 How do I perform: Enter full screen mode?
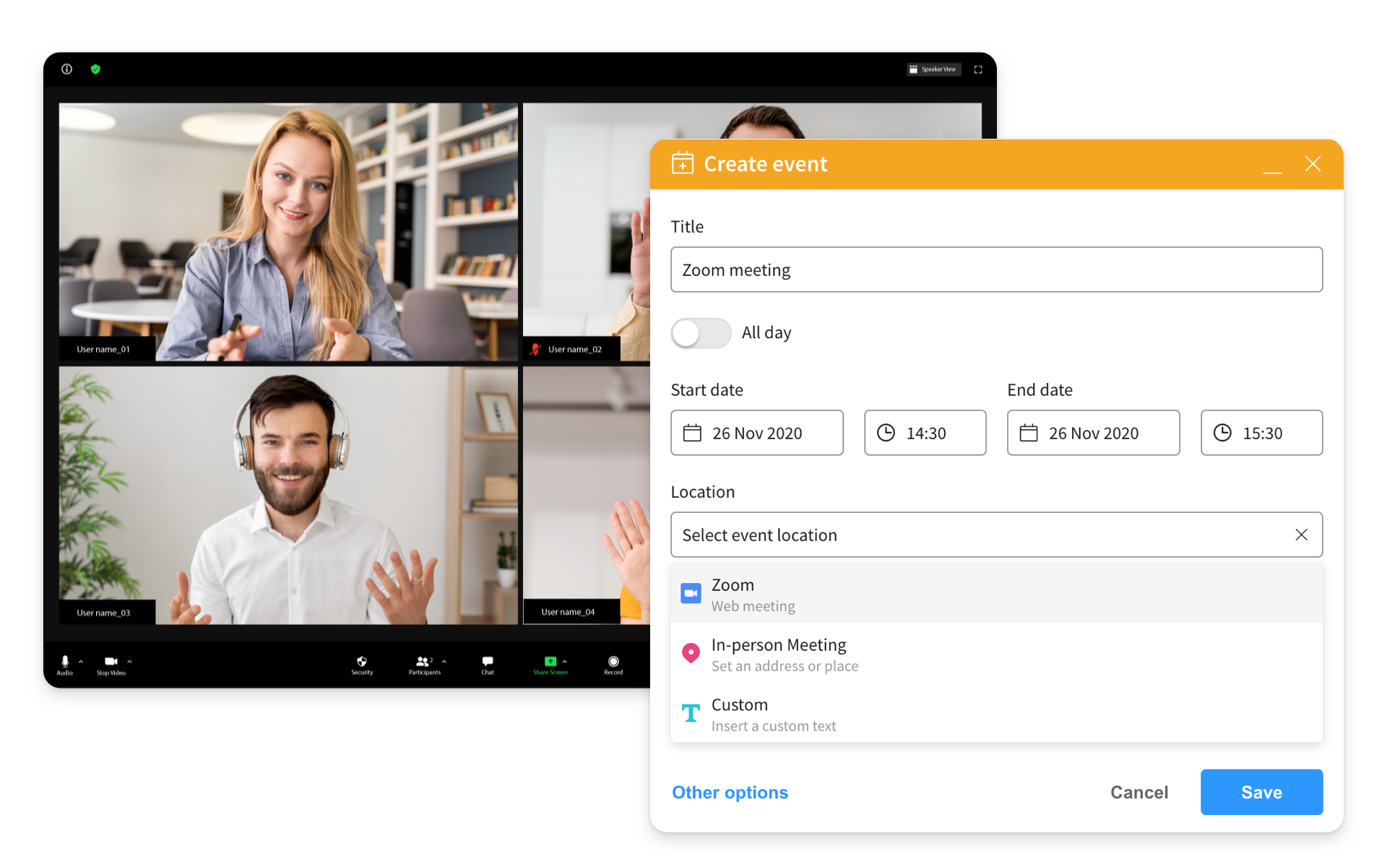978,69
